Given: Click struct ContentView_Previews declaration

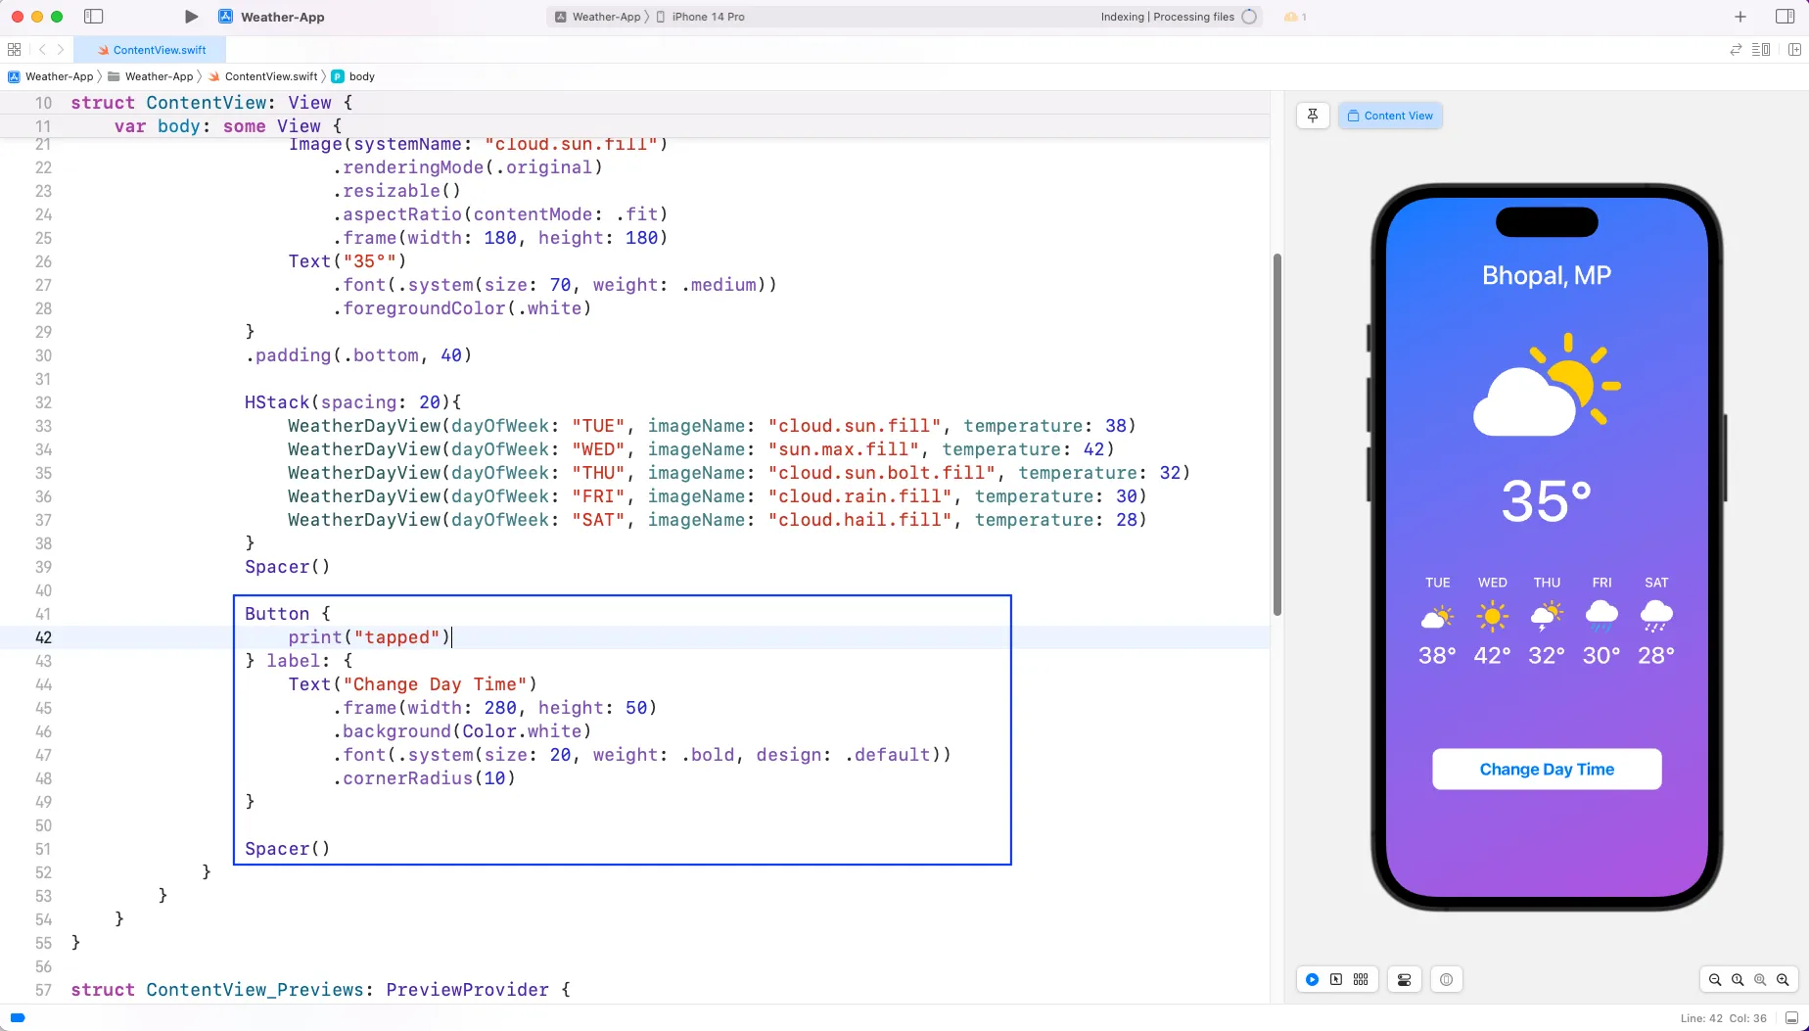Looking at the screenshot, I should coord(320,990).
